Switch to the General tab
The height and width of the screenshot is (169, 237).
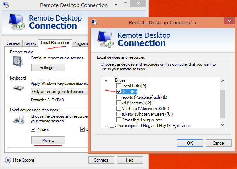click(x=13, y=43)
